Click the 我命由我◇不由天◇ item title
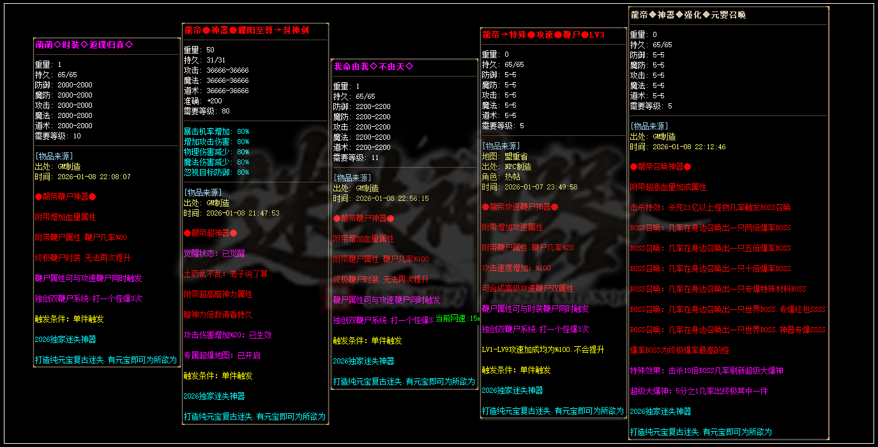 [373, 66]
